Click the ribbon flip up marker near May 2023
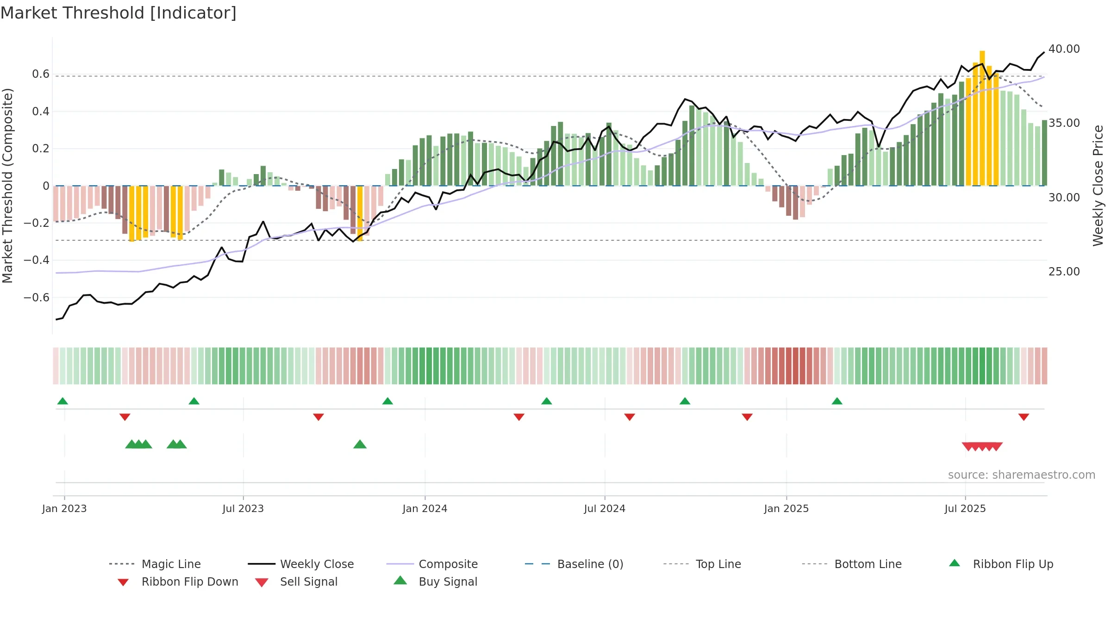 [194, 401]
